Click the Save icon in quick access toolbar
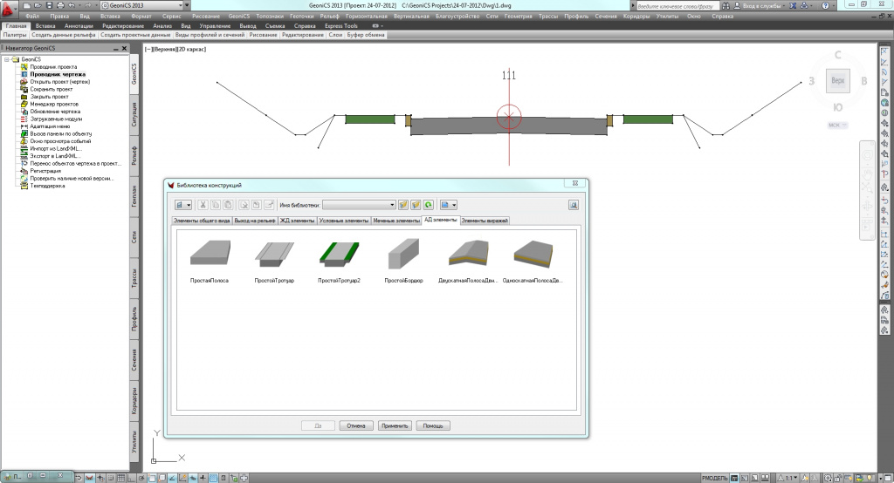The width and height of the screenshot is (894, 483). (47, 5)
